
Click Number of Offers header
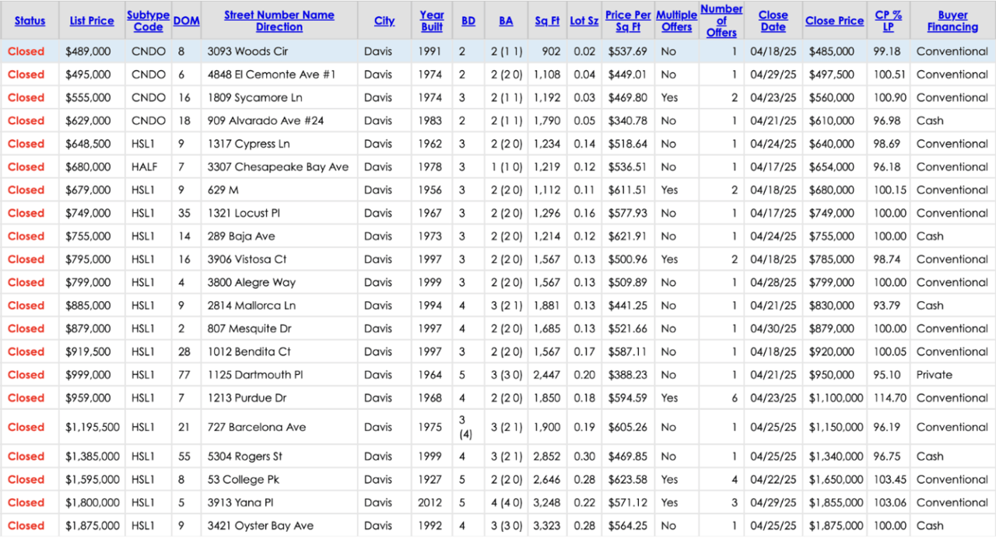[x=721, y=21]
